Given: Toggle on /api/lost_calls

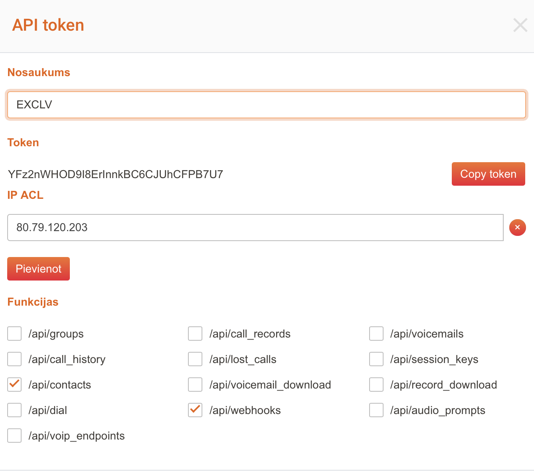Looking at the screenshot, I should pos(195,359).
